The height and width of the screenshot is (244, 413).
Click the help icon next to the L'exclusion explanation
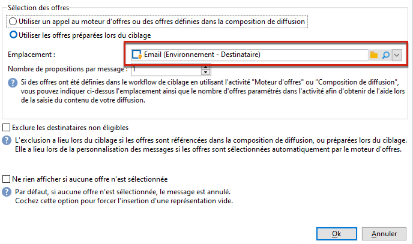(x=7, y=140)
